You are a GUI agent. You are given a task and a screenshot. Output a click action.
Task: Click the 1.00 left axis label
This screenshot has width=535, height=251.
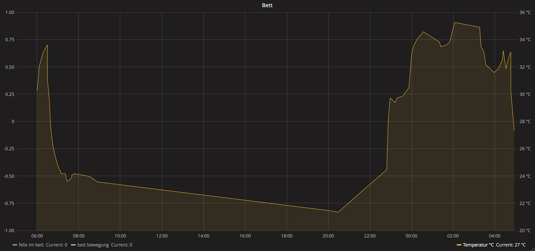pos(10,12)
